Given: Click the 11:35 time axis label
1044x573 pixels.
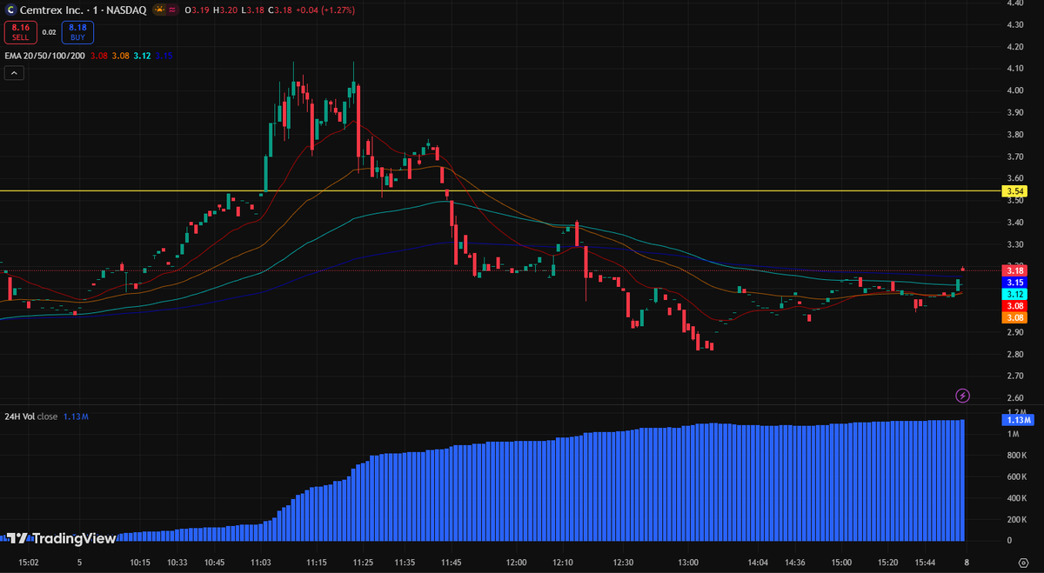Looking at the screenshot, I should point(404,562).
